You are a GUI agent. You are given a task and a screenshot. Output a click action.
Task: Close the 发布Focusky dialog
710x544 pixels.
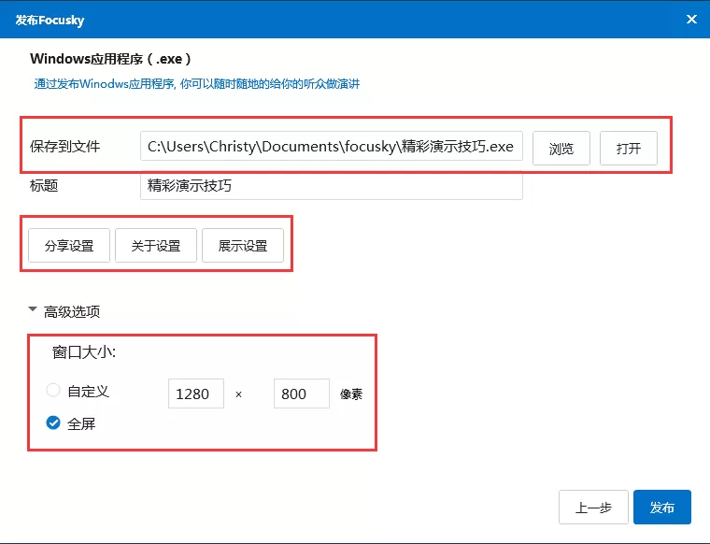point(691,19)
